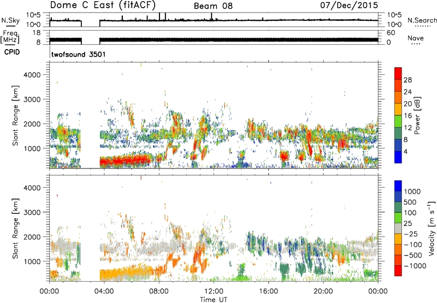The image size is (437, 303).
Task: Click the '4000' tick on the power panel
Action: pyautogui.click(x=32, y=75)
